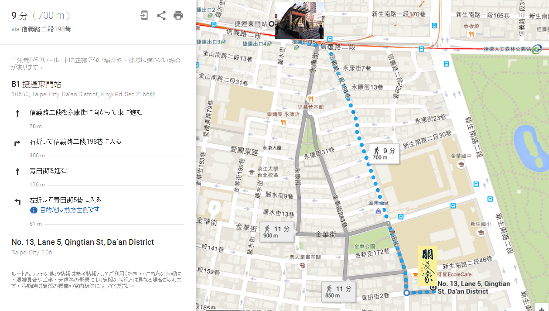This screenshot has width=549, height=311.
Task: Click the send-to-device icon
Action: coord(144,16)
